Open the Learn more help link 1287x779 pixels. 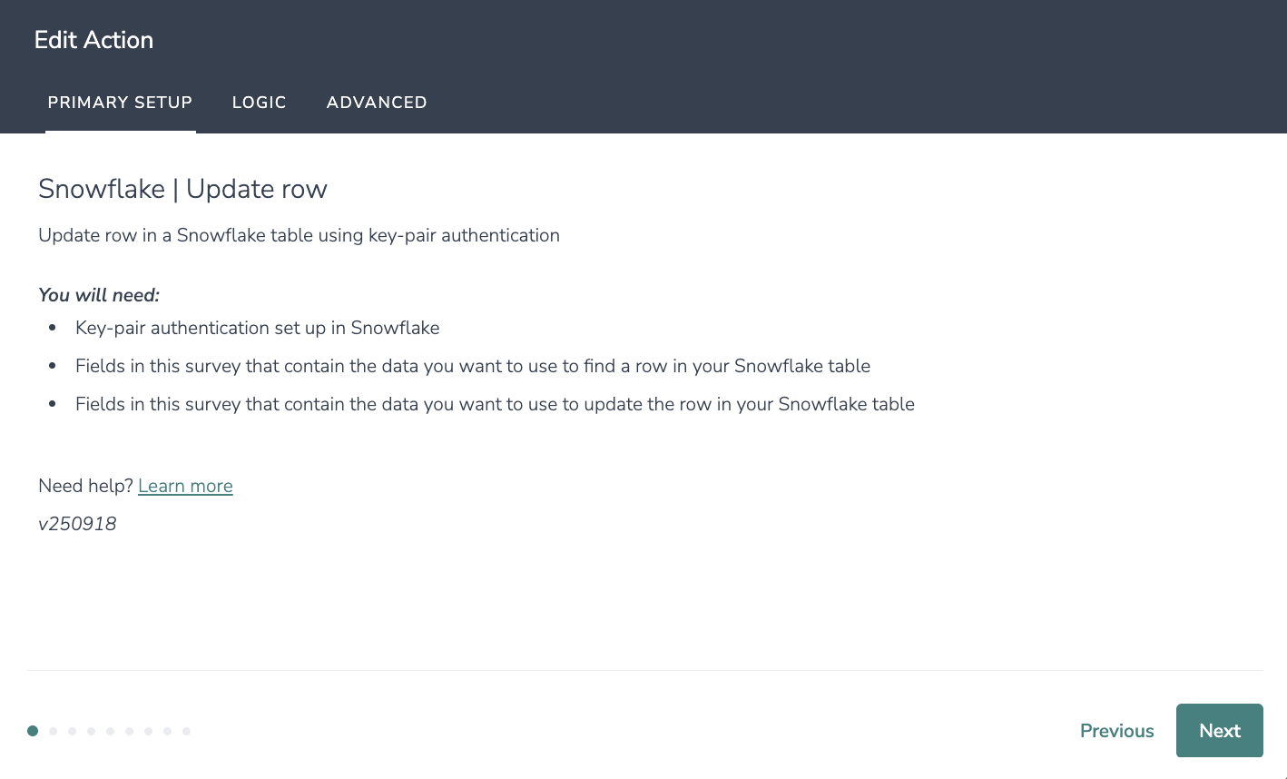click(185, 486)
